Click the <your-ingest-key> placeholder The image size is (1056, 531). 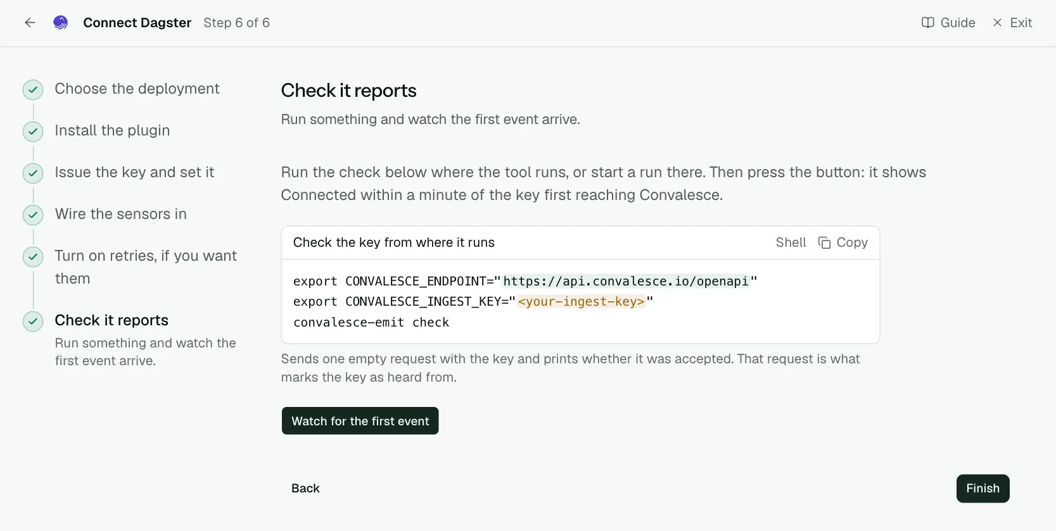(x=581, y=301)
